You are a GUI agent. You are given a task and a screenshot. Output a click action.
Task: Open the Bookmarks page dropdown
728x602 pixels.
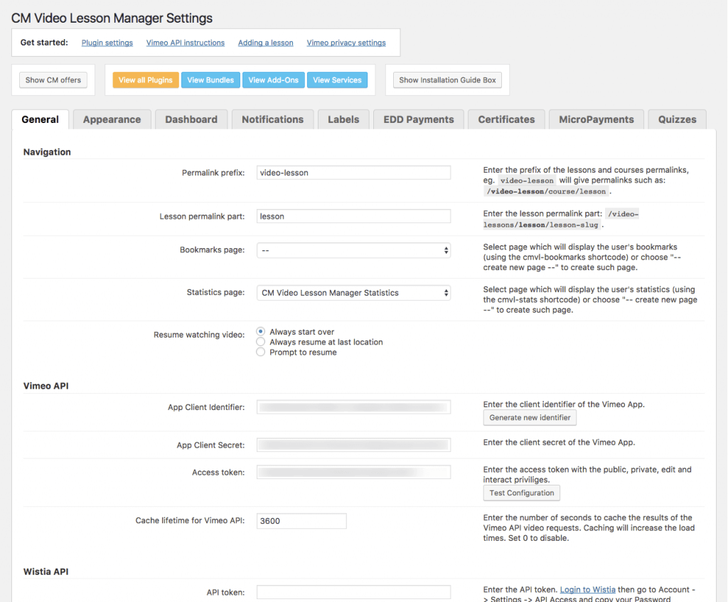coord(353,250)
